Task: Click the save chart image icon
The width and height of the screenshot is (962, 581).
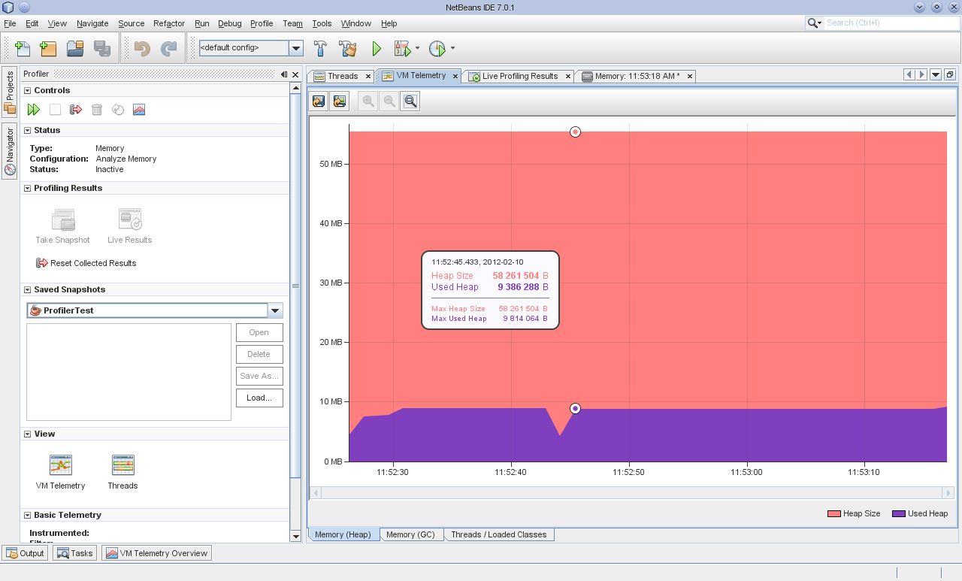Action: pyautogui.click(x=340, y=101)
